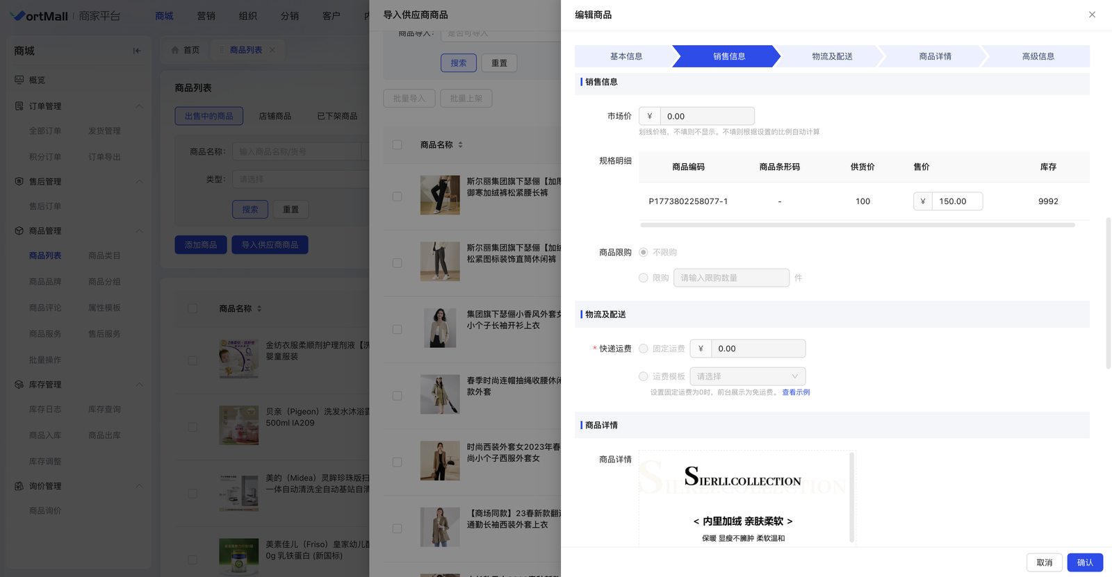
Task: Collapse the left sidebar menu
Action: pyautogui.click(x=137, y=51)
